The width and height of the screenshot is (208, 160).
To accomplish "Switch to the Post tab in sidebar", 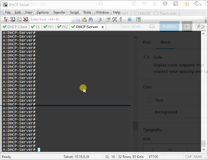I will (x=147, y=42).
